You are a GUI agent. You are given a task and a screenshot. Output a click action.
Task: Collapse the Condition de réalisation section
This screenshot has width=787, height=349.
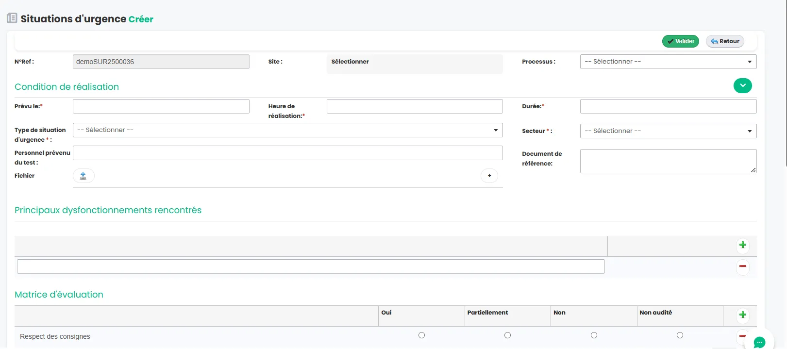(x=743, y=85)
